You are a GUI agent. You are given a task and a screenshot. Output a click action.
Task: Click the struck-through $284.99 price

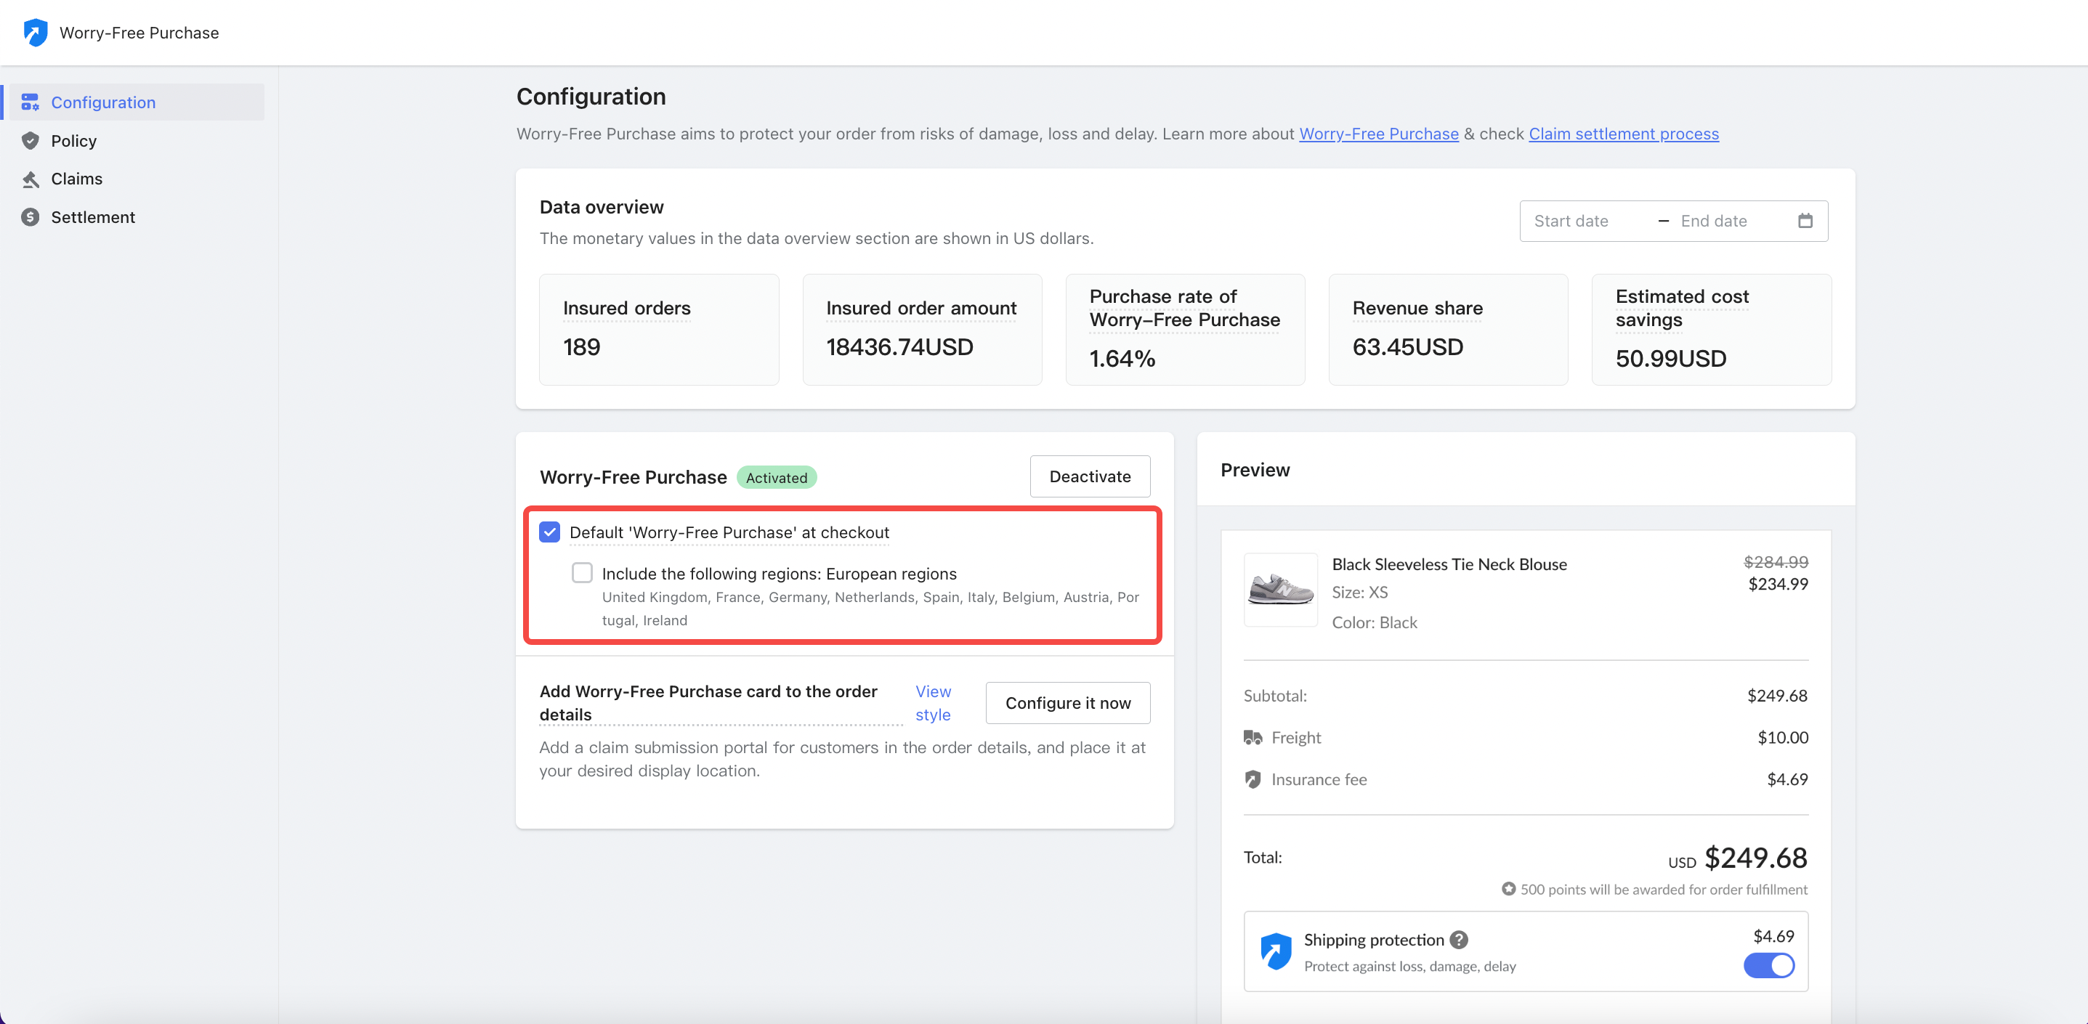pyautogui.click(x=1775, y=561)
